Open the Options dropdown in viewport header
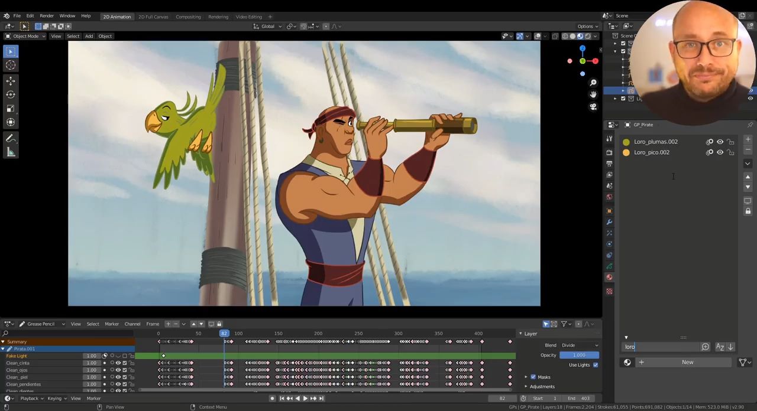 click(588, 26)
